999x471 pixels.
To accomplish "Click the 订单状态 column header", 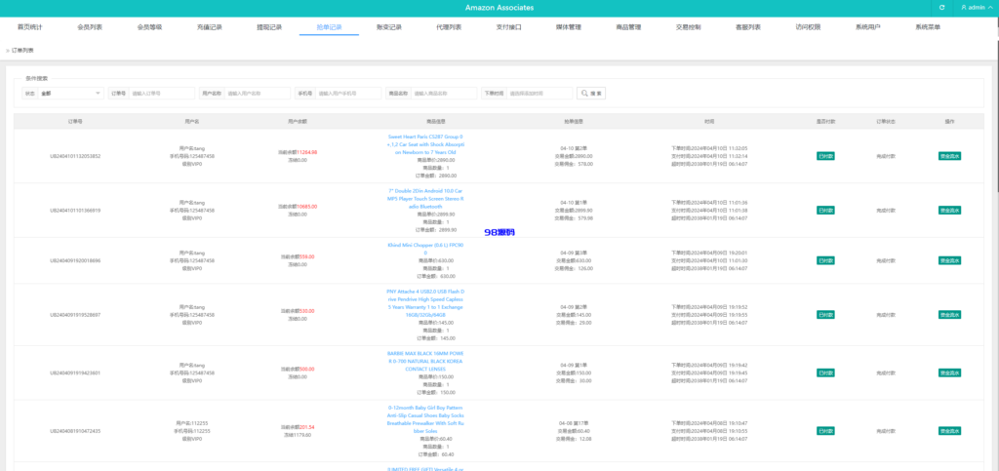I will click(x=886, y=121).
